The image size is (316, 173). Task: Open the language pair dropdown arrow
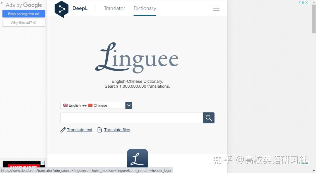[x=128, y=105]
